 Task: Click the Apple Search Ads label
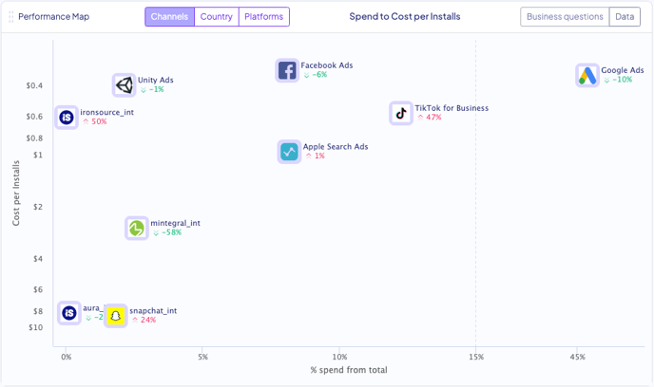pyautogui.click(x=336, y=147)
